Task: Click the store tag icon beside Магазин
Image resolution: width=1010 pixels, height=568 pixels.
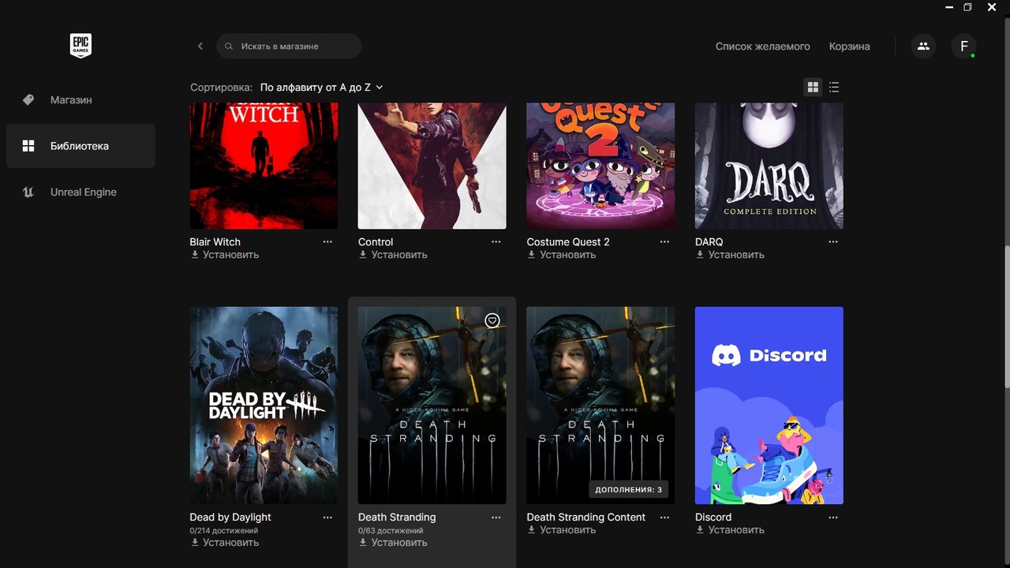Action: (28, 100)
